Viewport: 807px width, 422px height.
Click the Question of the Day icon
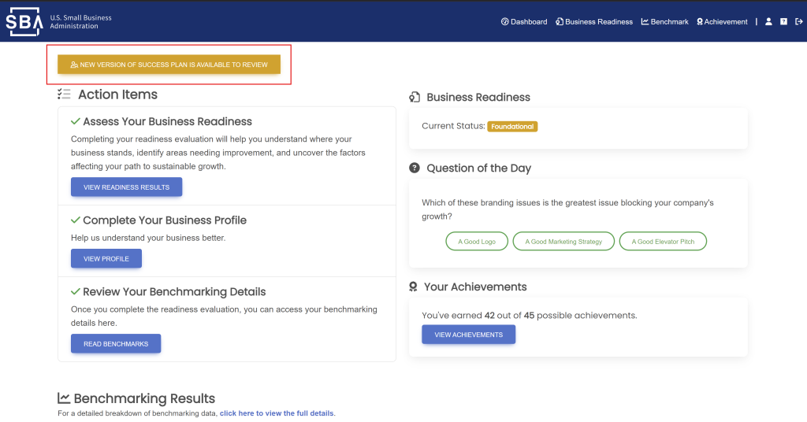415,168
